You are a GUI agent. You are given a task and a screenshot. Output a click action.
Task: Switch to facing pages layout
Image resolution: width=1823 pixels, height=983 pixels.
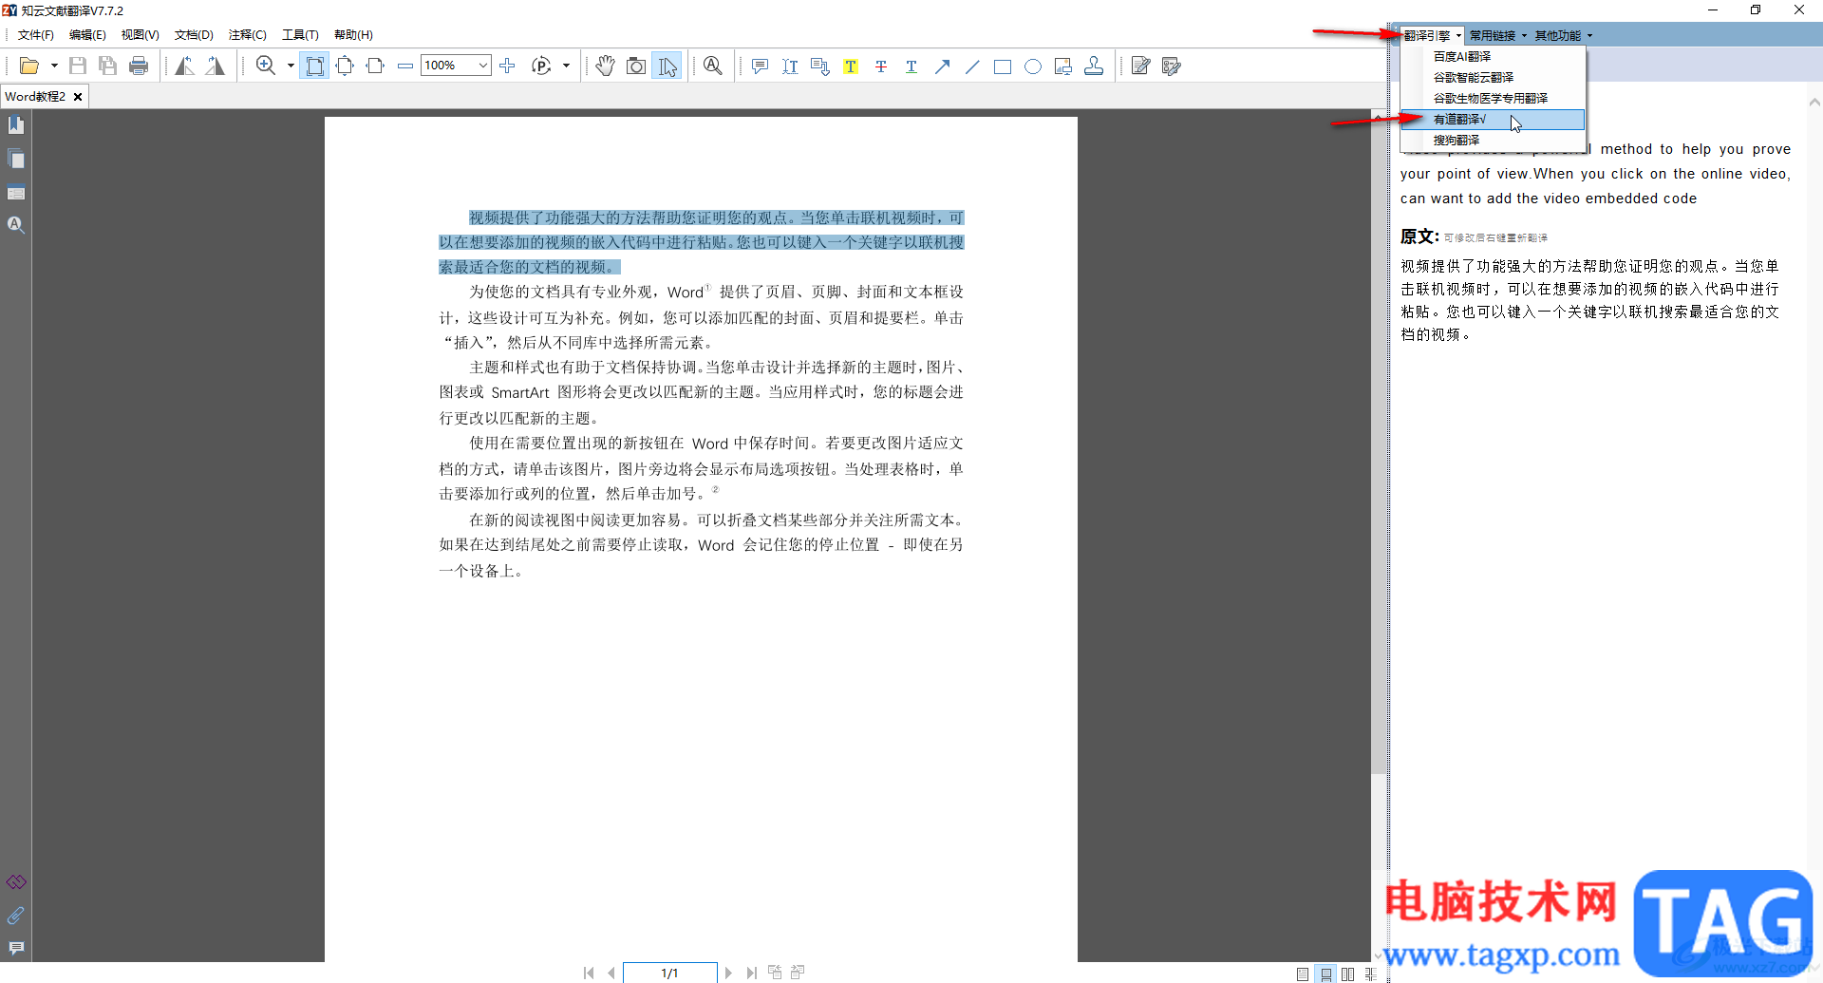[x=1347, y=974]
